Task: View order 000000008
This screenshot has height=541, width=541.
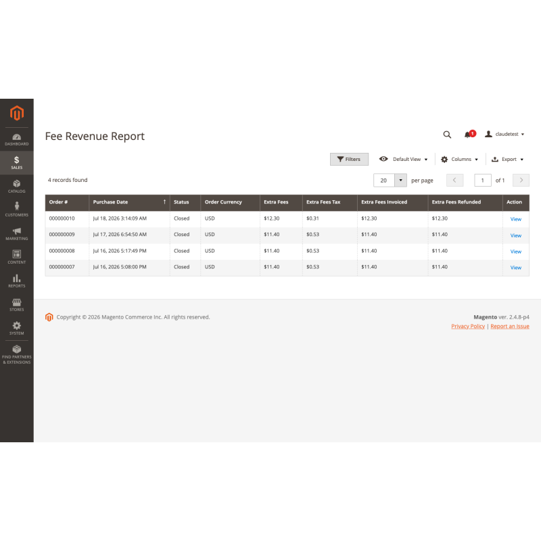Action: tap(515, 252)
